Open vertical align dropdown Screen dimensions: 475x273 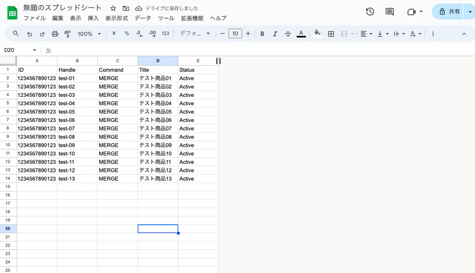point(383,34)
